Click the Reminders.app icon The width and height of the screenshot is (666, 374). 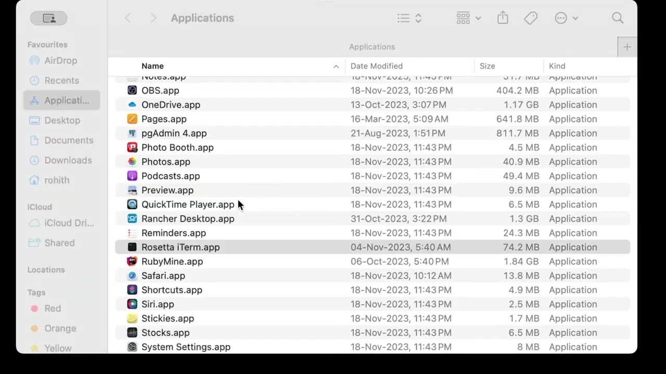[132, 233]
